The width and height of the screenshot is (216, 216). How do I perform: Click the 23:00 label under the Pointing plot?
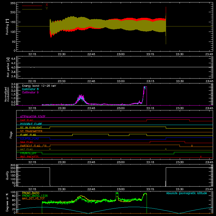tap(121, 54)
